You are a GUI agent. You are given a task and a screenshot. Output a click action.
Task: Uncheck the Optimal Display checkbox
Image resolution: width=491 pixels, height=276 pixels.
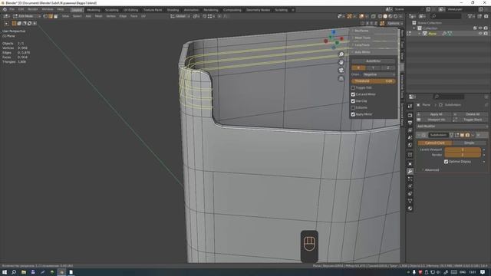tap(446, 162)
